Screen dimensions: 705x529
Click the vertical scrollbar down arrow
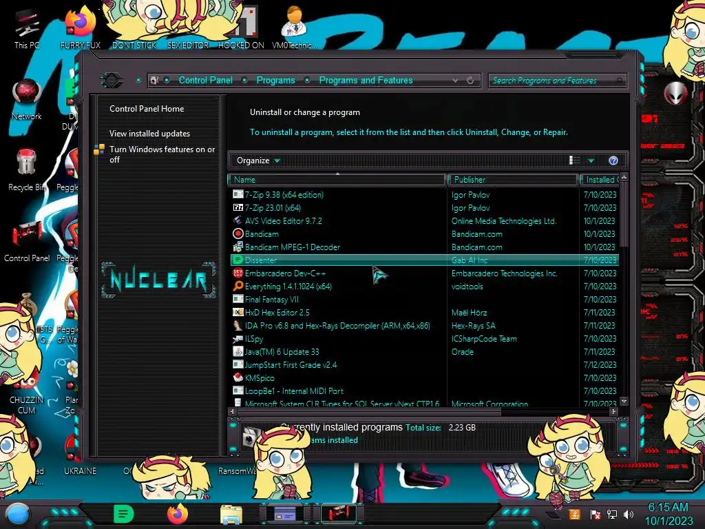pyautogui.click(x=624, y=401)
